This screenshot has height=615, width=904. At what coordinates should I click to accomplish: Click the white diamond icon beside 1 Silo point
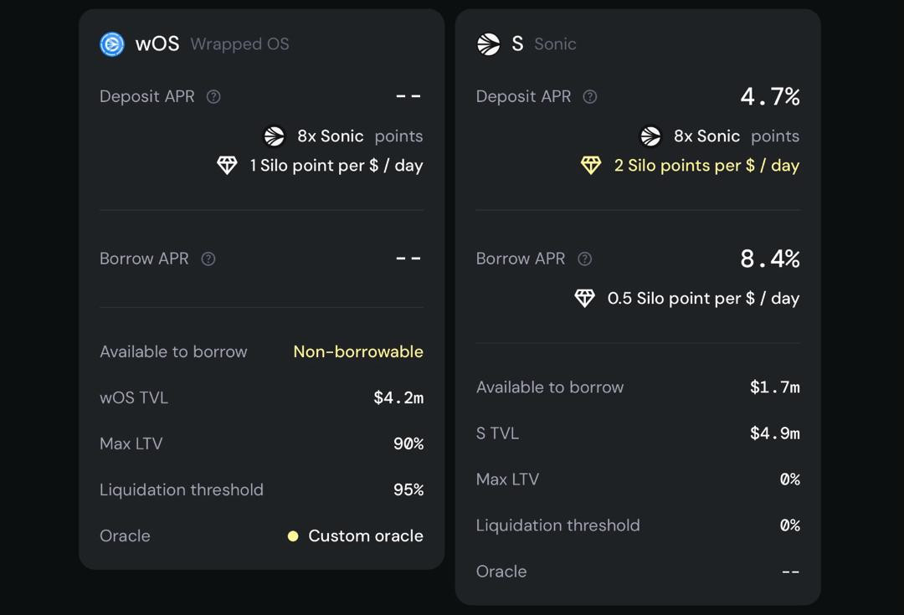coord(228,166)
